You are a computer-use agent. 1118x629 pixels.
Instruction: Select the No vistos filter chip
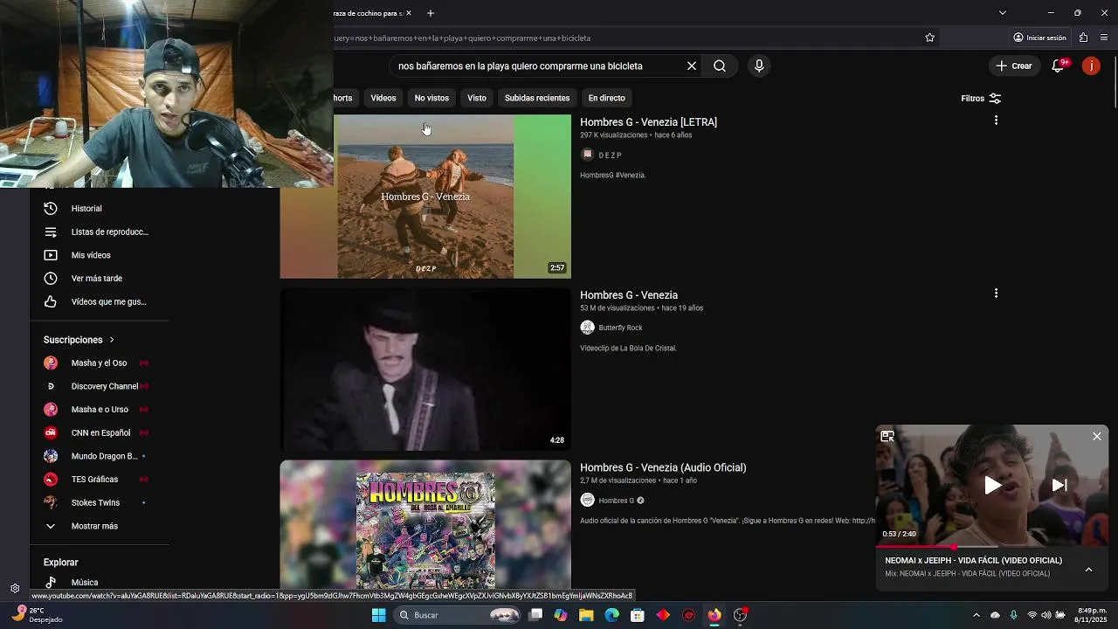[431, 98]
